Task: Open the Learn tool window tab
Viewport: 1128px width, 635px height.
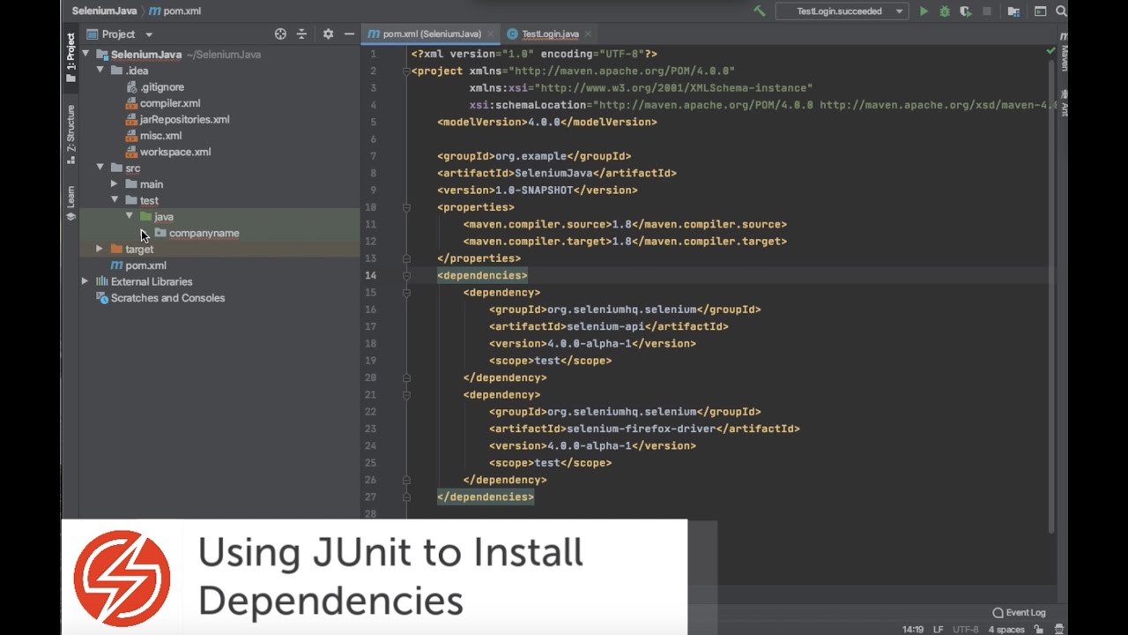Action: point(70,203)
